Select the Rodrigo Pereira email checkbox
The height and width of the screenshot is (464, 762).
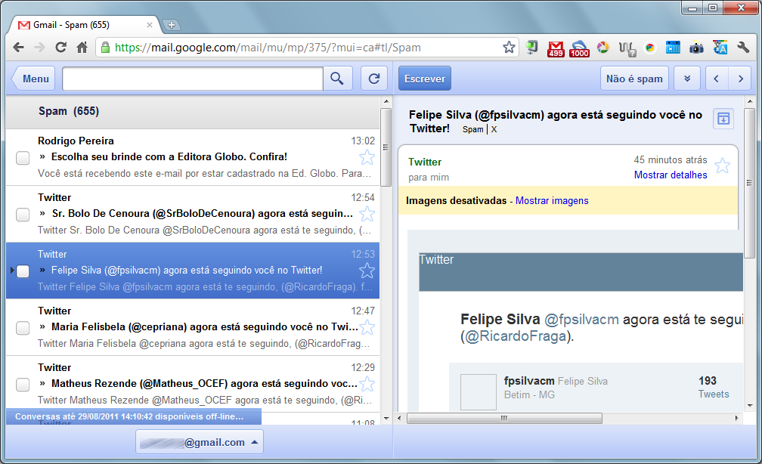pos(23,158)
